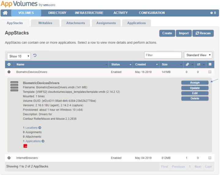Expand the InternetBrowsers row
220x175 pixels.
point(9,158)
